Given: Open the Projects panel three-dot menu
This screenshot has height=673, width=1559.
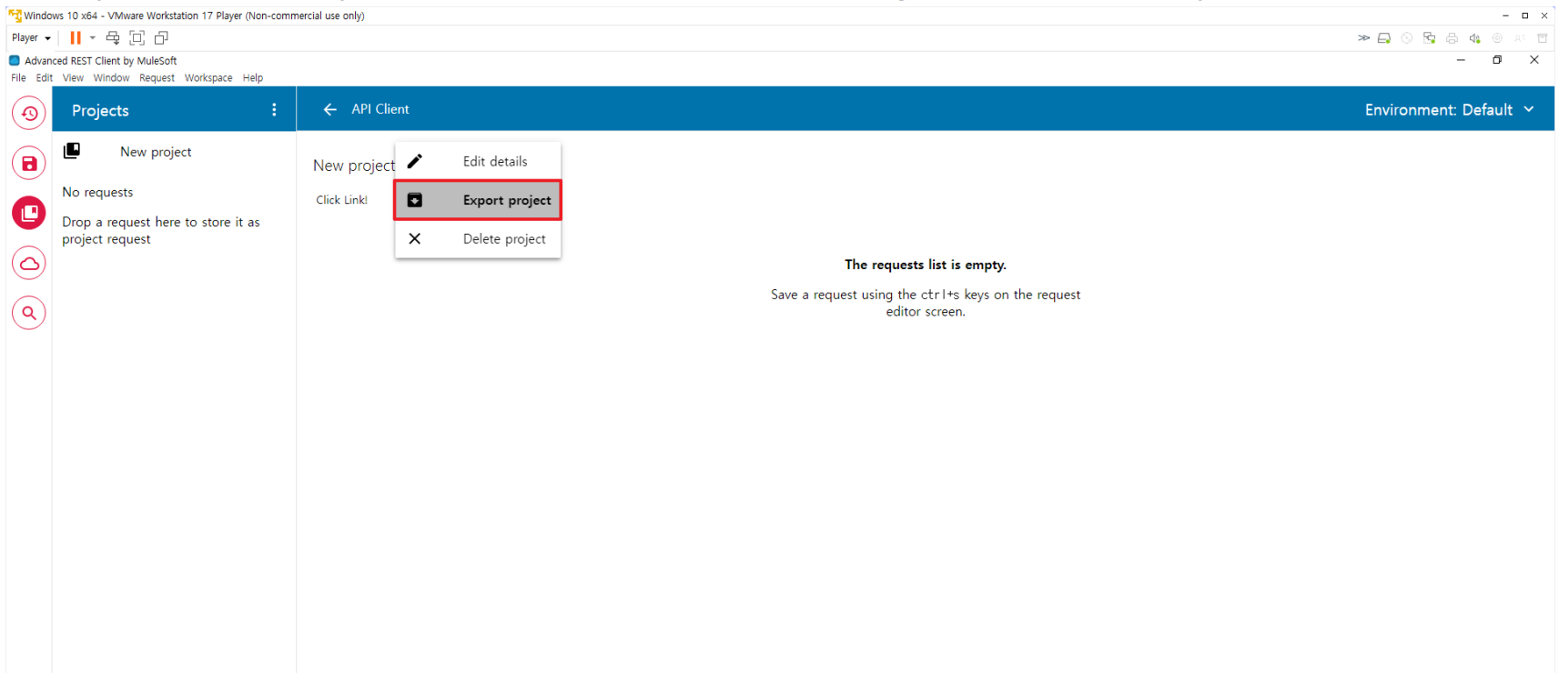Looking at the screenshot, I should tap(274, 110).
